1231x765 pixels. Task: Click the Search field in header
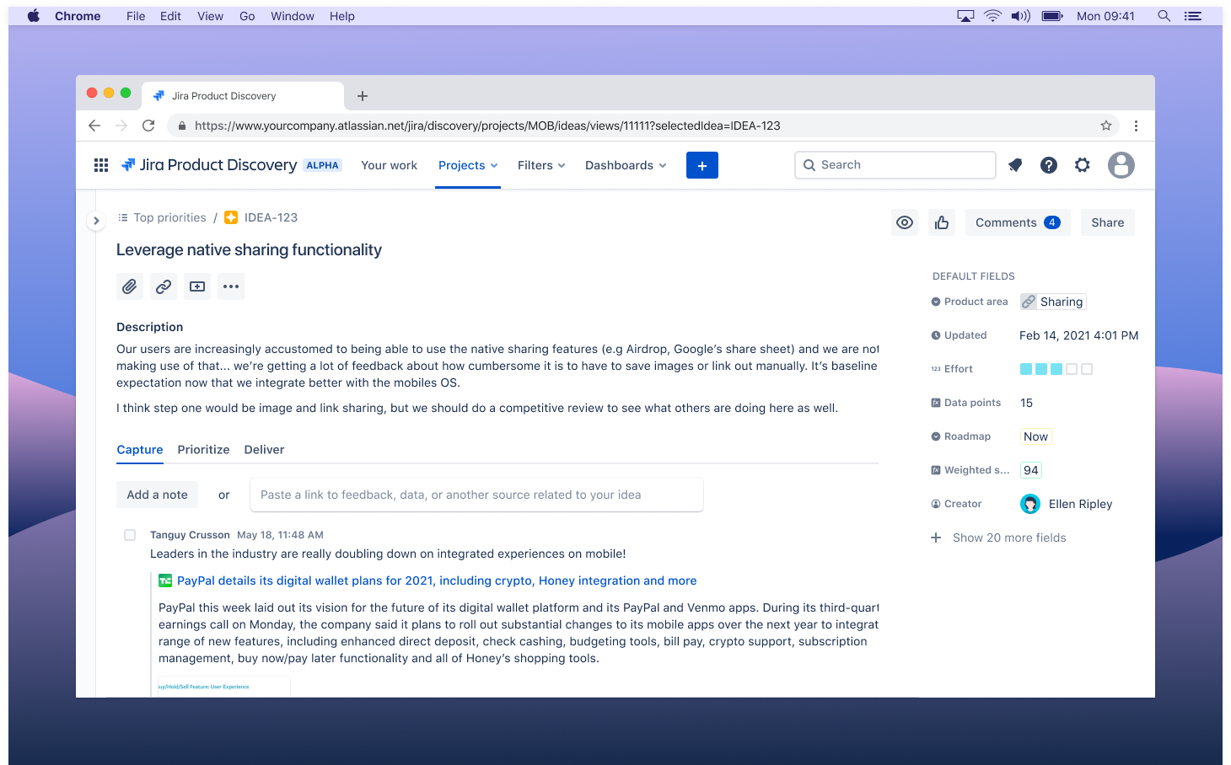pyautogui.click(x=895, y=165)
